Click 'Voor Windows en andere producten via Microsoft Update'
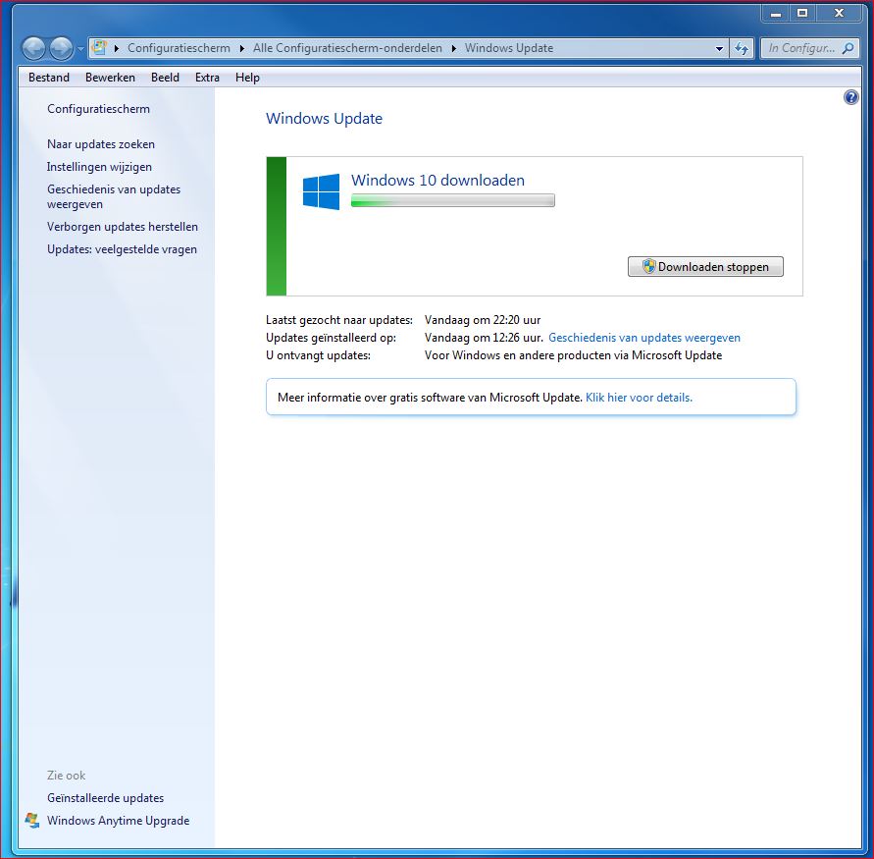The height and width of the screenshot is (859, 874). pyautogui.click(x=573, y=355)
